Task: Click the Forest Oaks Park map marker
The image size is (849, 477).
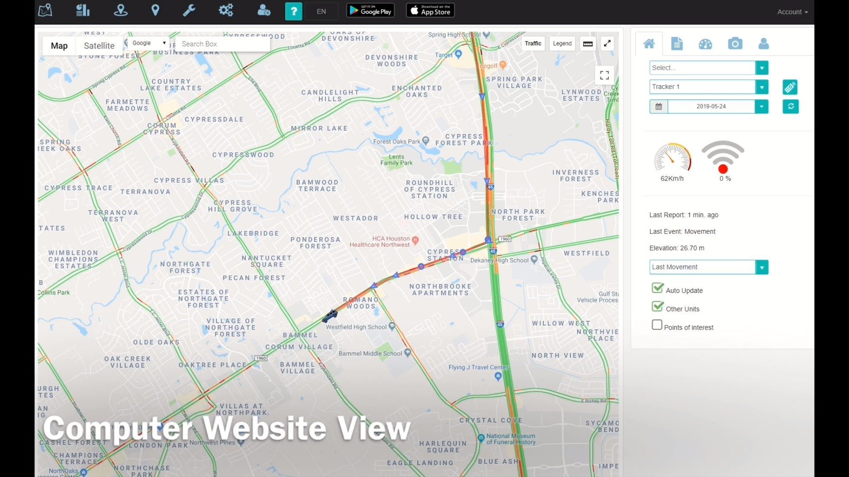Action: coord(425,141)
